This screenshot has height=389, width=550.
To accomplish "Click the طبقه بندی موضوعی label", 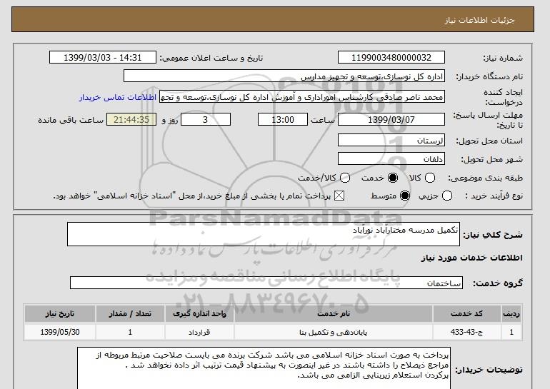I will point(485,178).
